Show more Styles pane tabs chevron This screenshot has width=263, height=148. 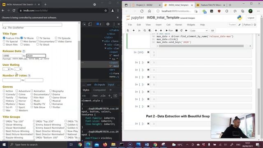tap(111, 90)
